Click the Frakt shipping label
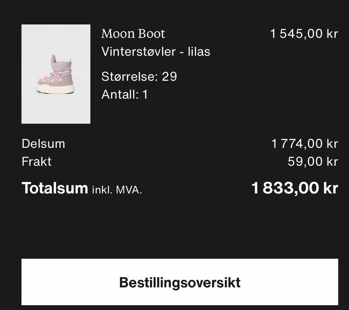Screen dimensions: 349x310 36,161
